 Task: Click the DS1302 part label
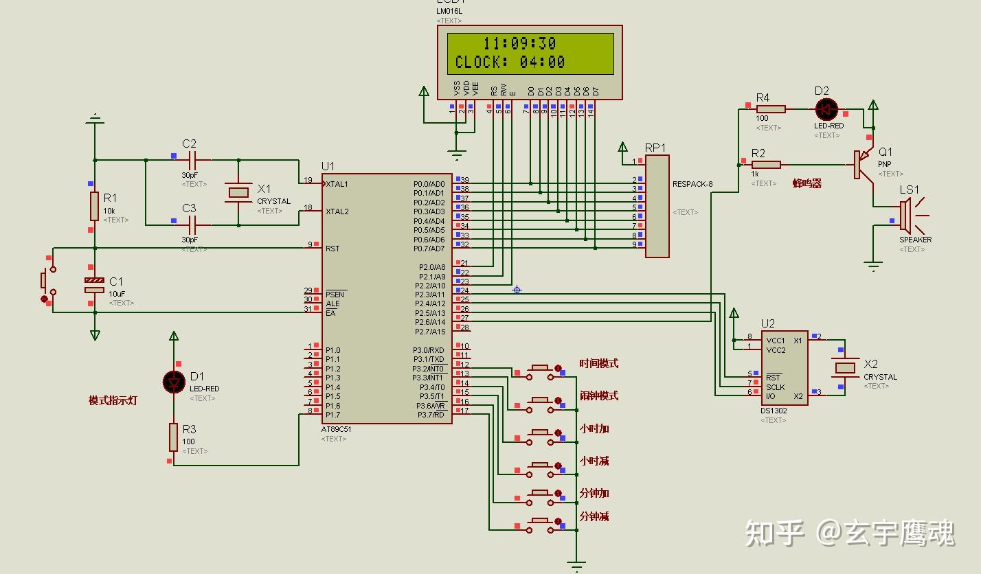click(774, 411)
